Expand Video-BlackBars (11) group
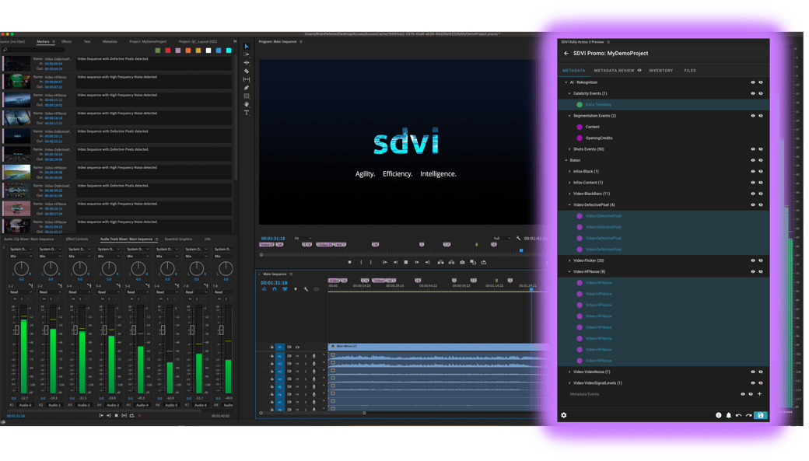This screenshot has width=809, height=461. (x=569, y=194)
